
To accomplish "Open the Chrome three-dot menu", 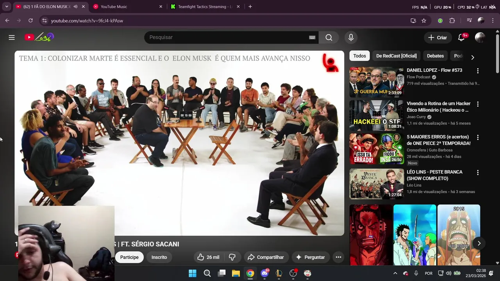I will tap(493, 21).
